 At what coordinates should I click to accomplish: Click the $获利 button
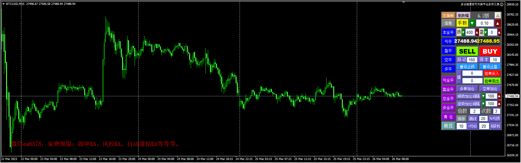496,126
